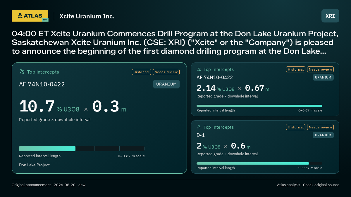Click the Don Lake Project label

(34, 165)
